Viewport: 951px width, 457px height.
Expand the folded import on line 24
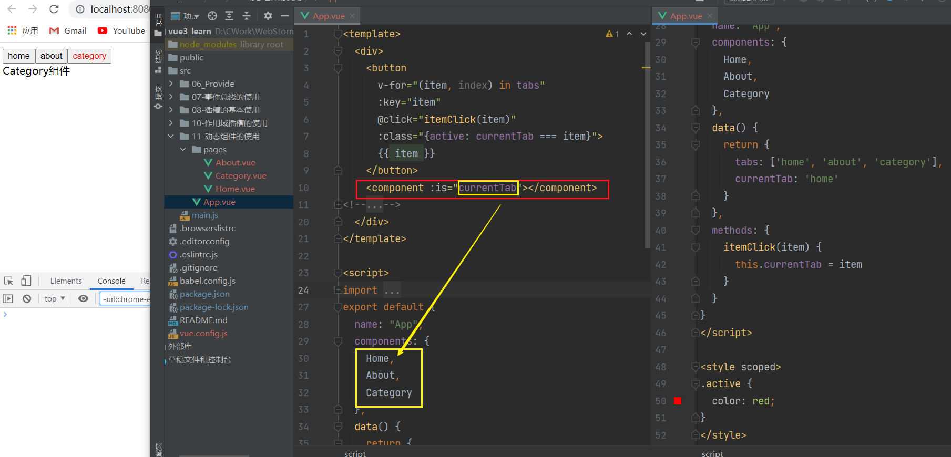(338, 290)
